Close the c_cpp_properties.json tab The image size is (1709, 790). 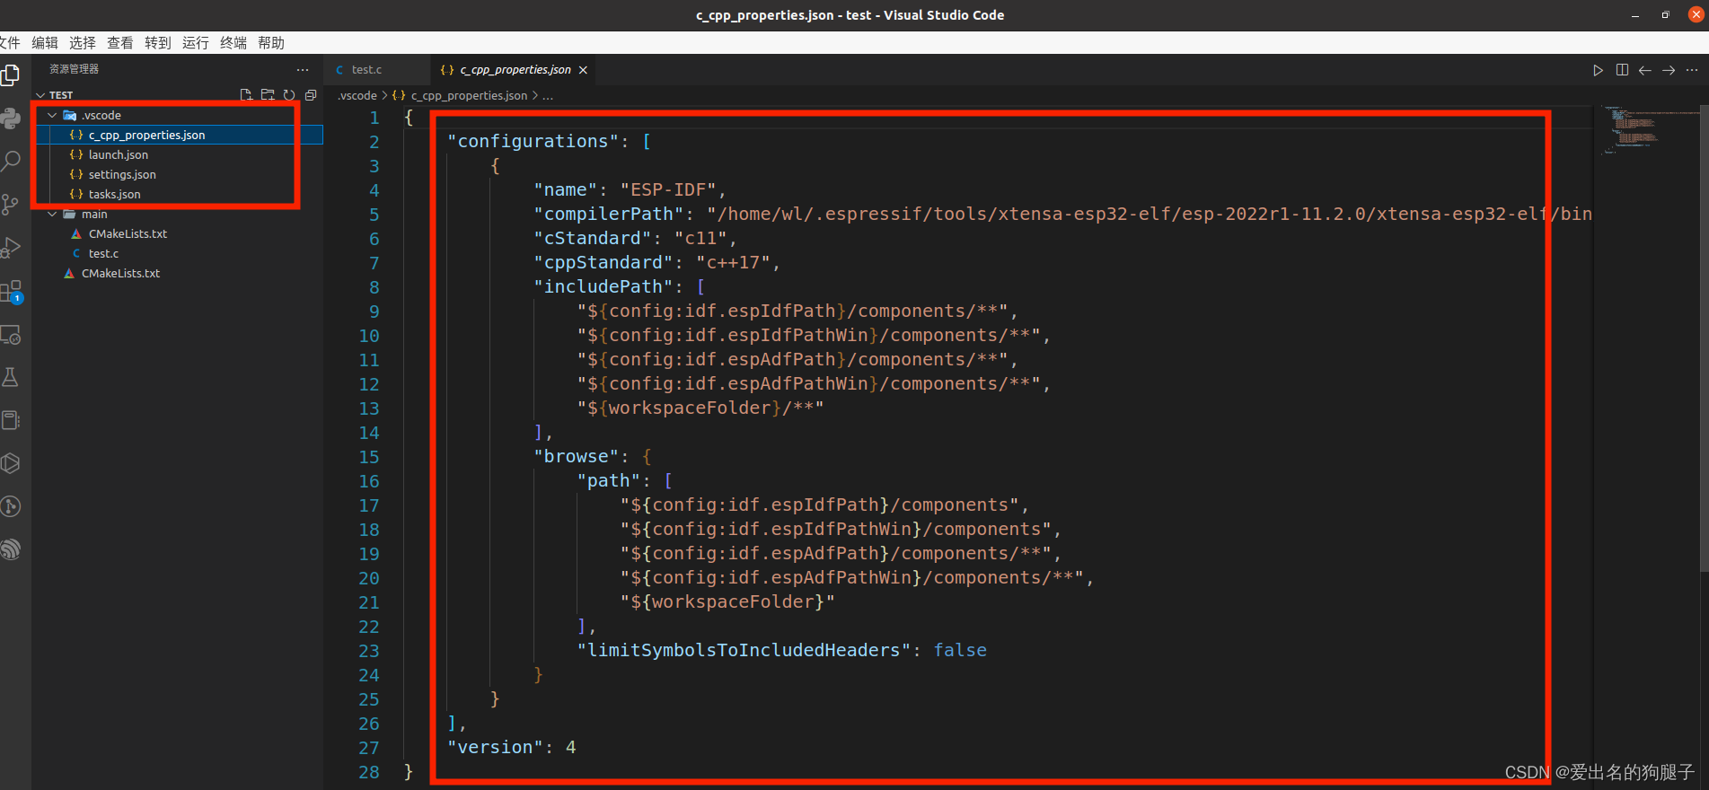click(x=583, y=70)
